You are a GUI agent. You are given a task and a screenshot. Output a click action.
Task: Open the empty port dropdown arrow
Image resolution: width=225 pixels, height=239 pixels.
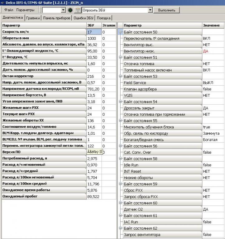pyautogui.click(x=63, y=10)
